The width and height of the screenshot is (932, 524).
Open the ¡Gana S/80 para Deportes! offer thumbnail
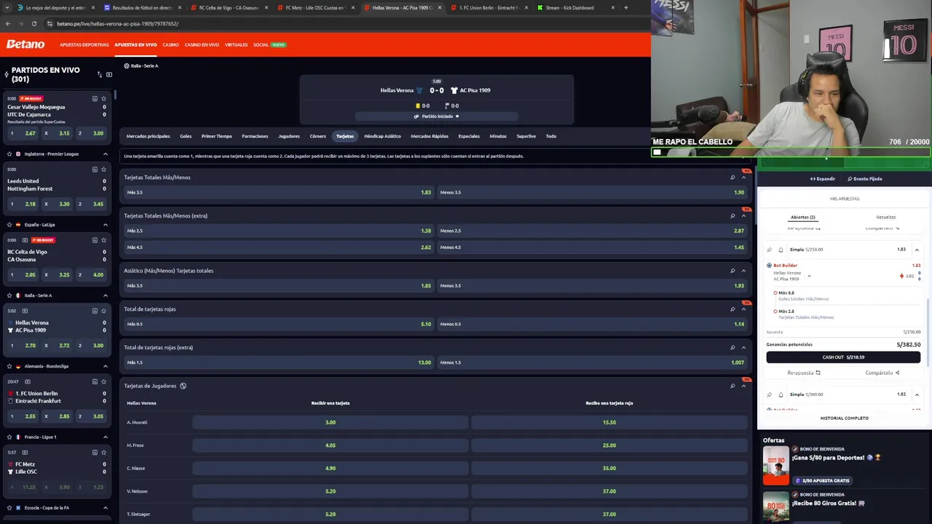click(776, 465)
